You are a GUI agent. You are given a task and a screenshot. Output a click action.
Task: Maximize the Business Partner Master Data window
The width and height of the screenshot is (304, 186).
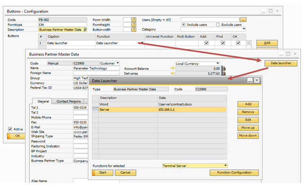[x=288, y=54]
